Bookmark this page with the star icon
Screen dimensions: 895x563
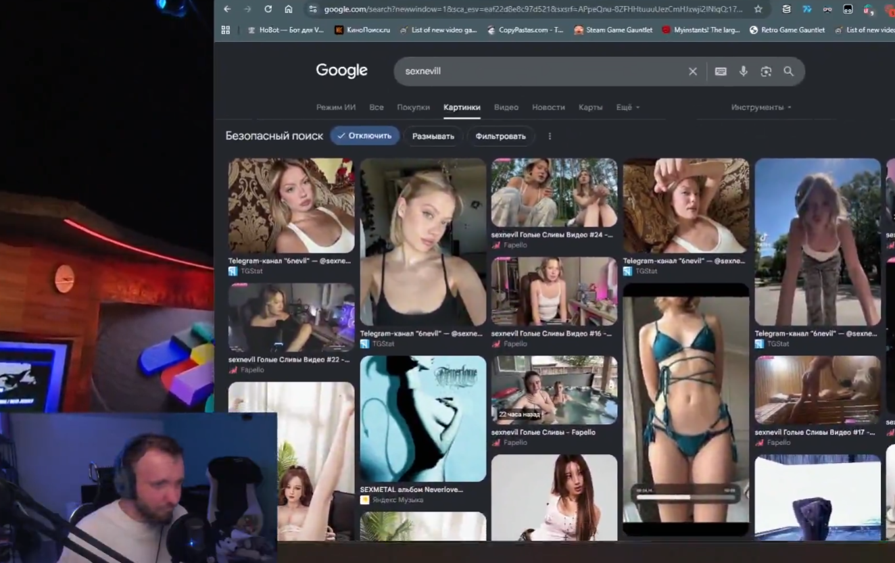758,9
